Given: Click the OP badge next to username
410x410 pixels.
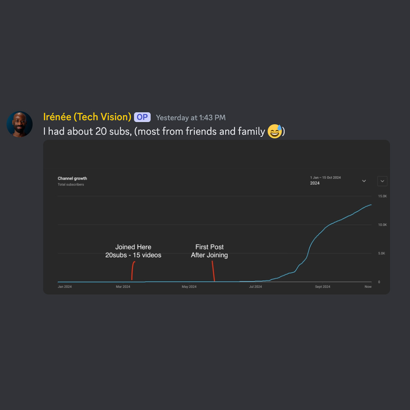Looking at the screenshot, I should point(142,117).
